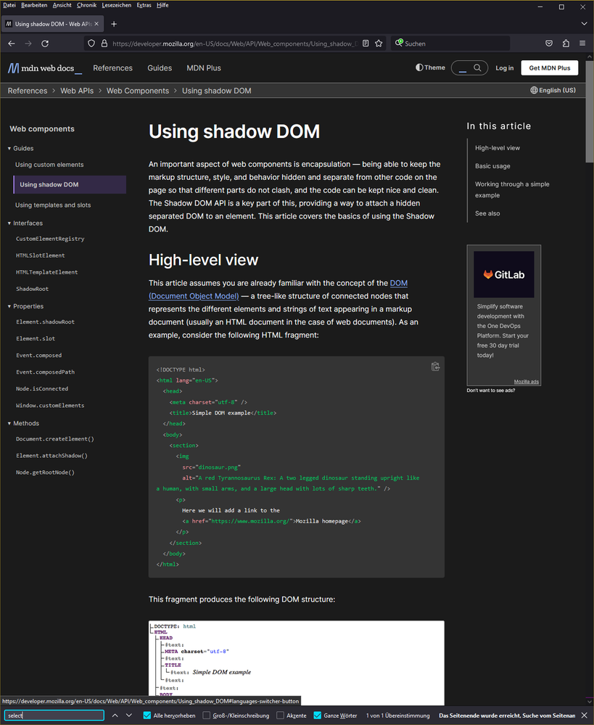Open the Bearbeiten menu
Image resolution: width=594 pixels, height=725 pixels.
pyautogui.click(x=34, y=5)
